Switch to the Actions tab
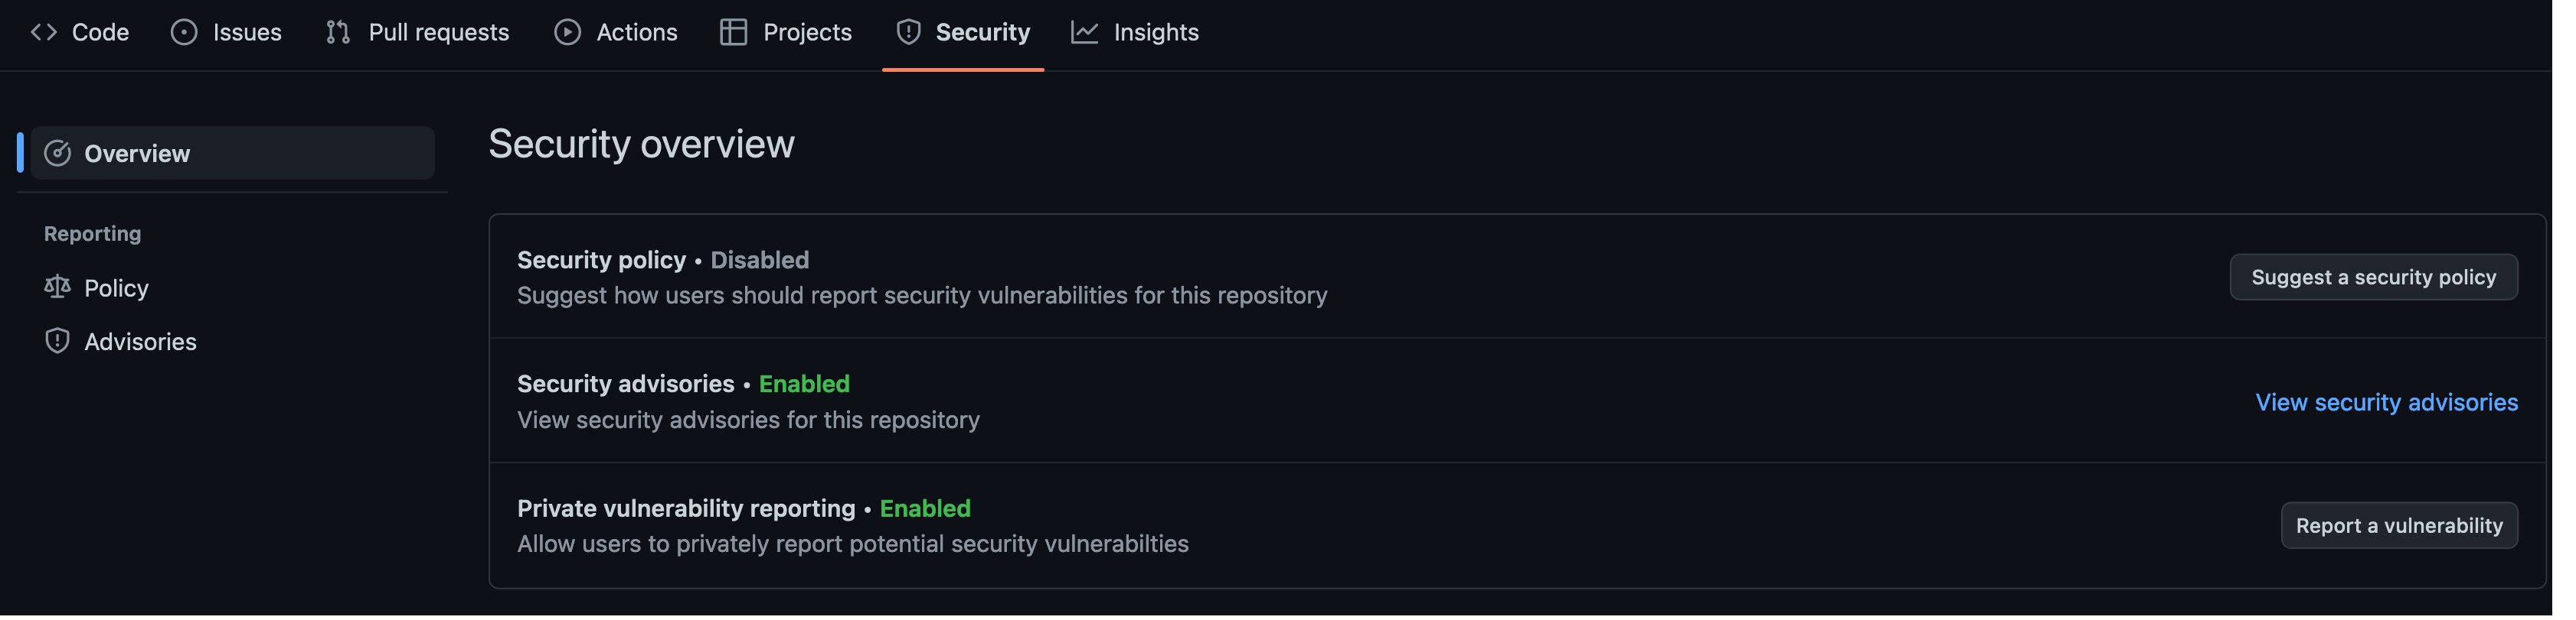This screenshot has height=620, width=2576. [636, 32]
